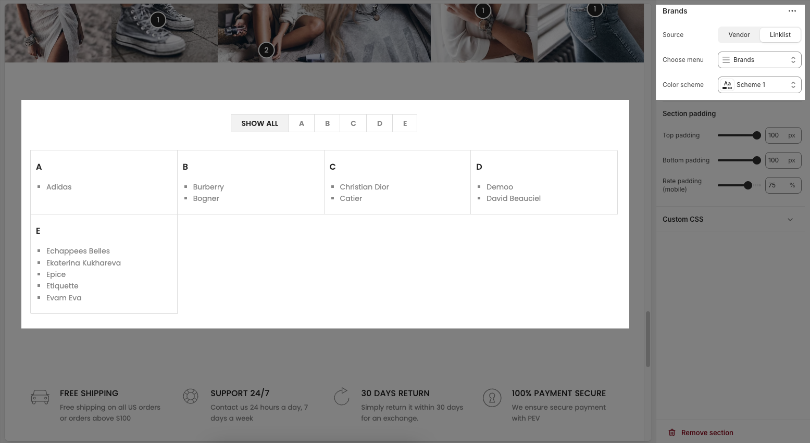
Task: Open the Catier brand link
Action: tap(351, 198)
